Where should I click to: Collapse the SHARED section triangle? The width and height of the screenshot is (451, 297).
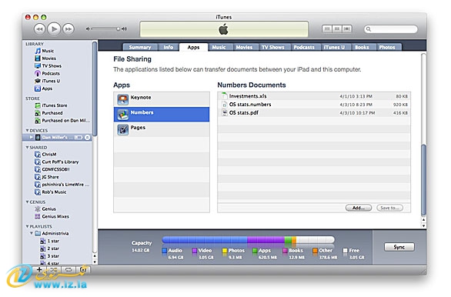point(28,147)
